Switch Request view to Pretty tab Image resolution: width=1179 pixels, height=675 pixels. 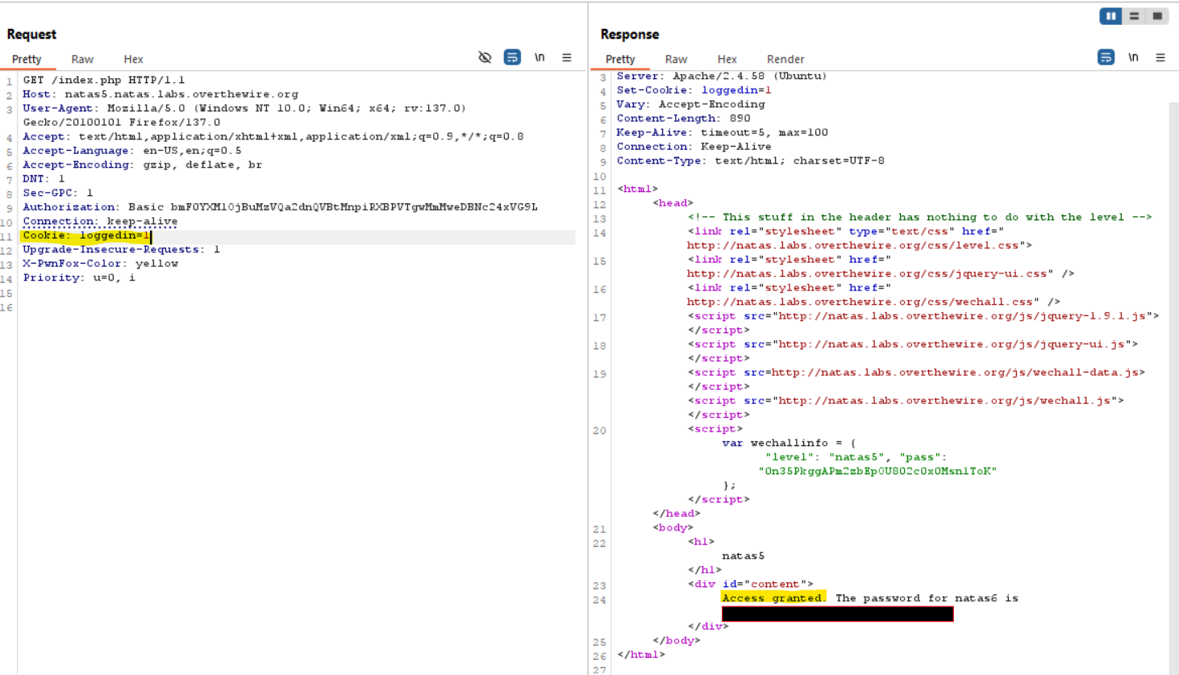[x=27, y=59]
